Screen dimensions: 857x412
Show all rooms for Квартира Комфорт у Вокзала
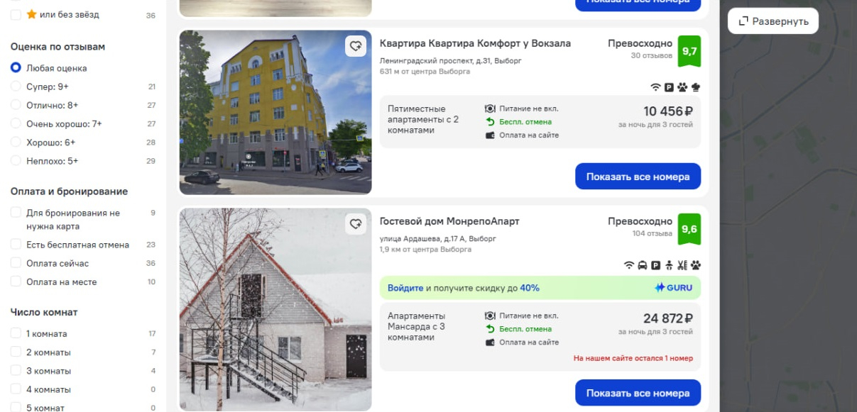[638, 177]
